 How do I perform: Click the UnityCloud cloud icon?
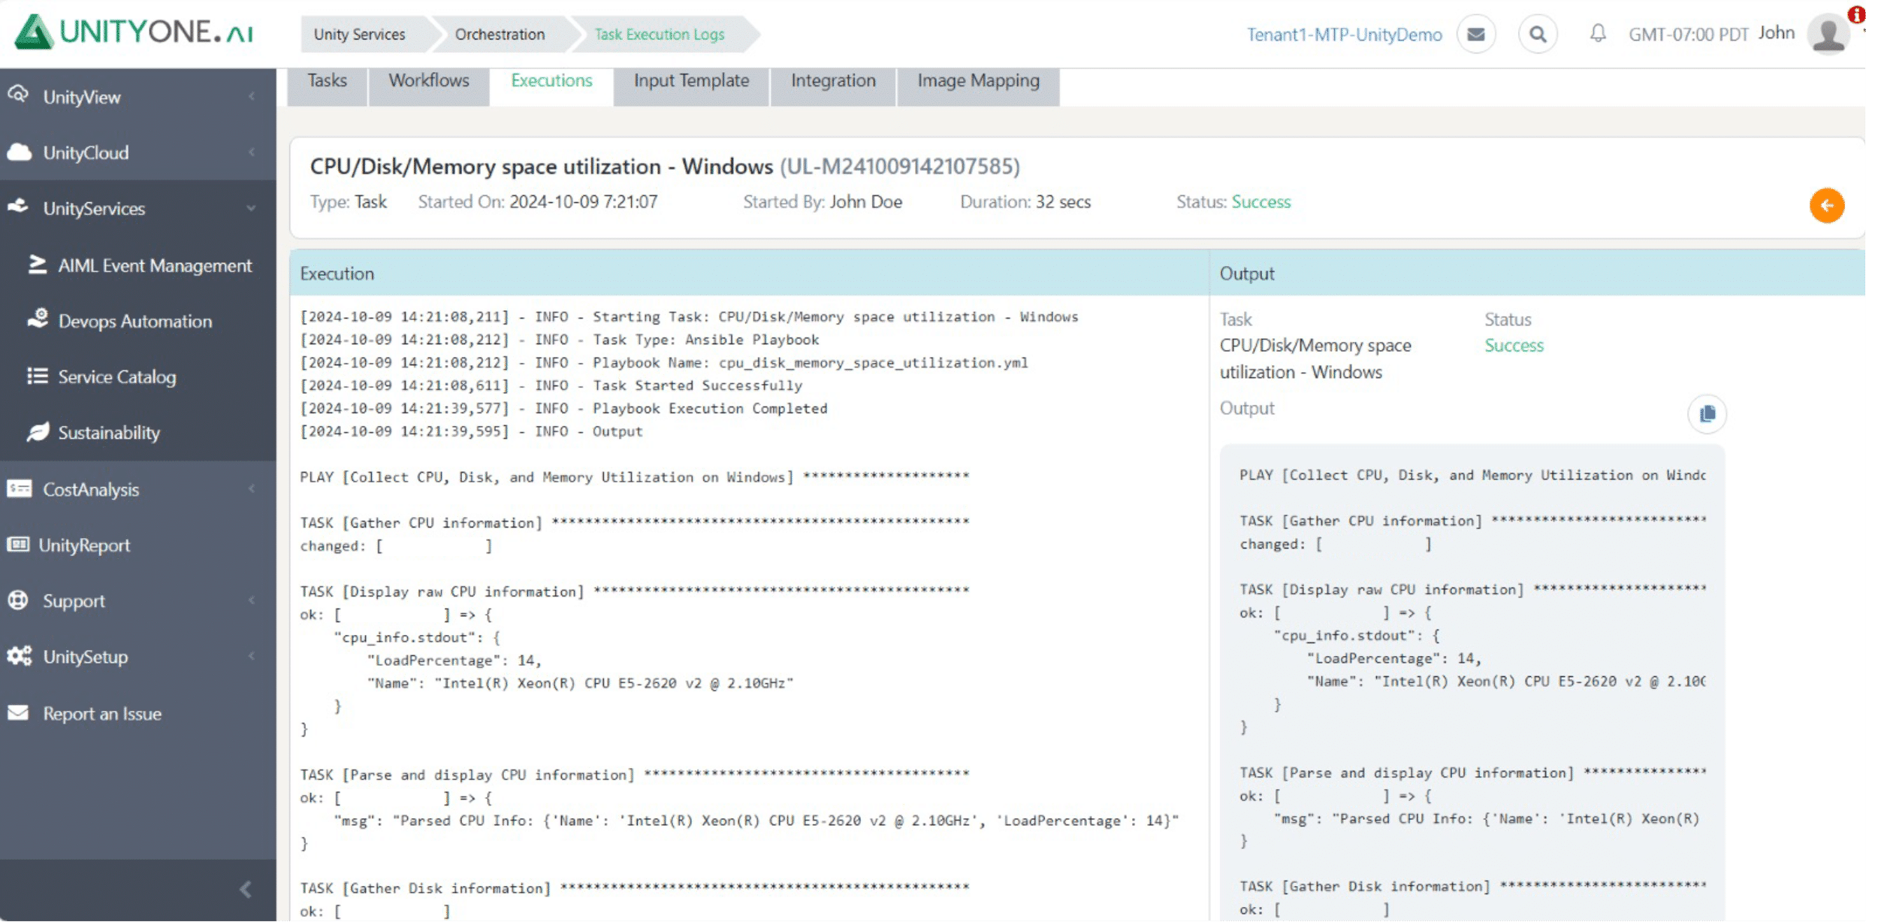(19, 152)
